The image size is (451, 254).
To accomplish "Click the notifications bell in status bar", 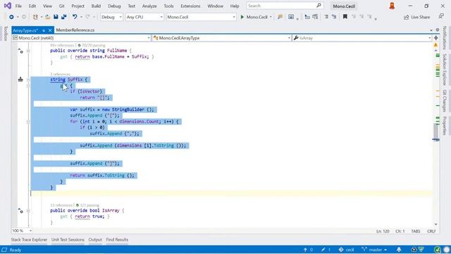I will pos(399,250).
